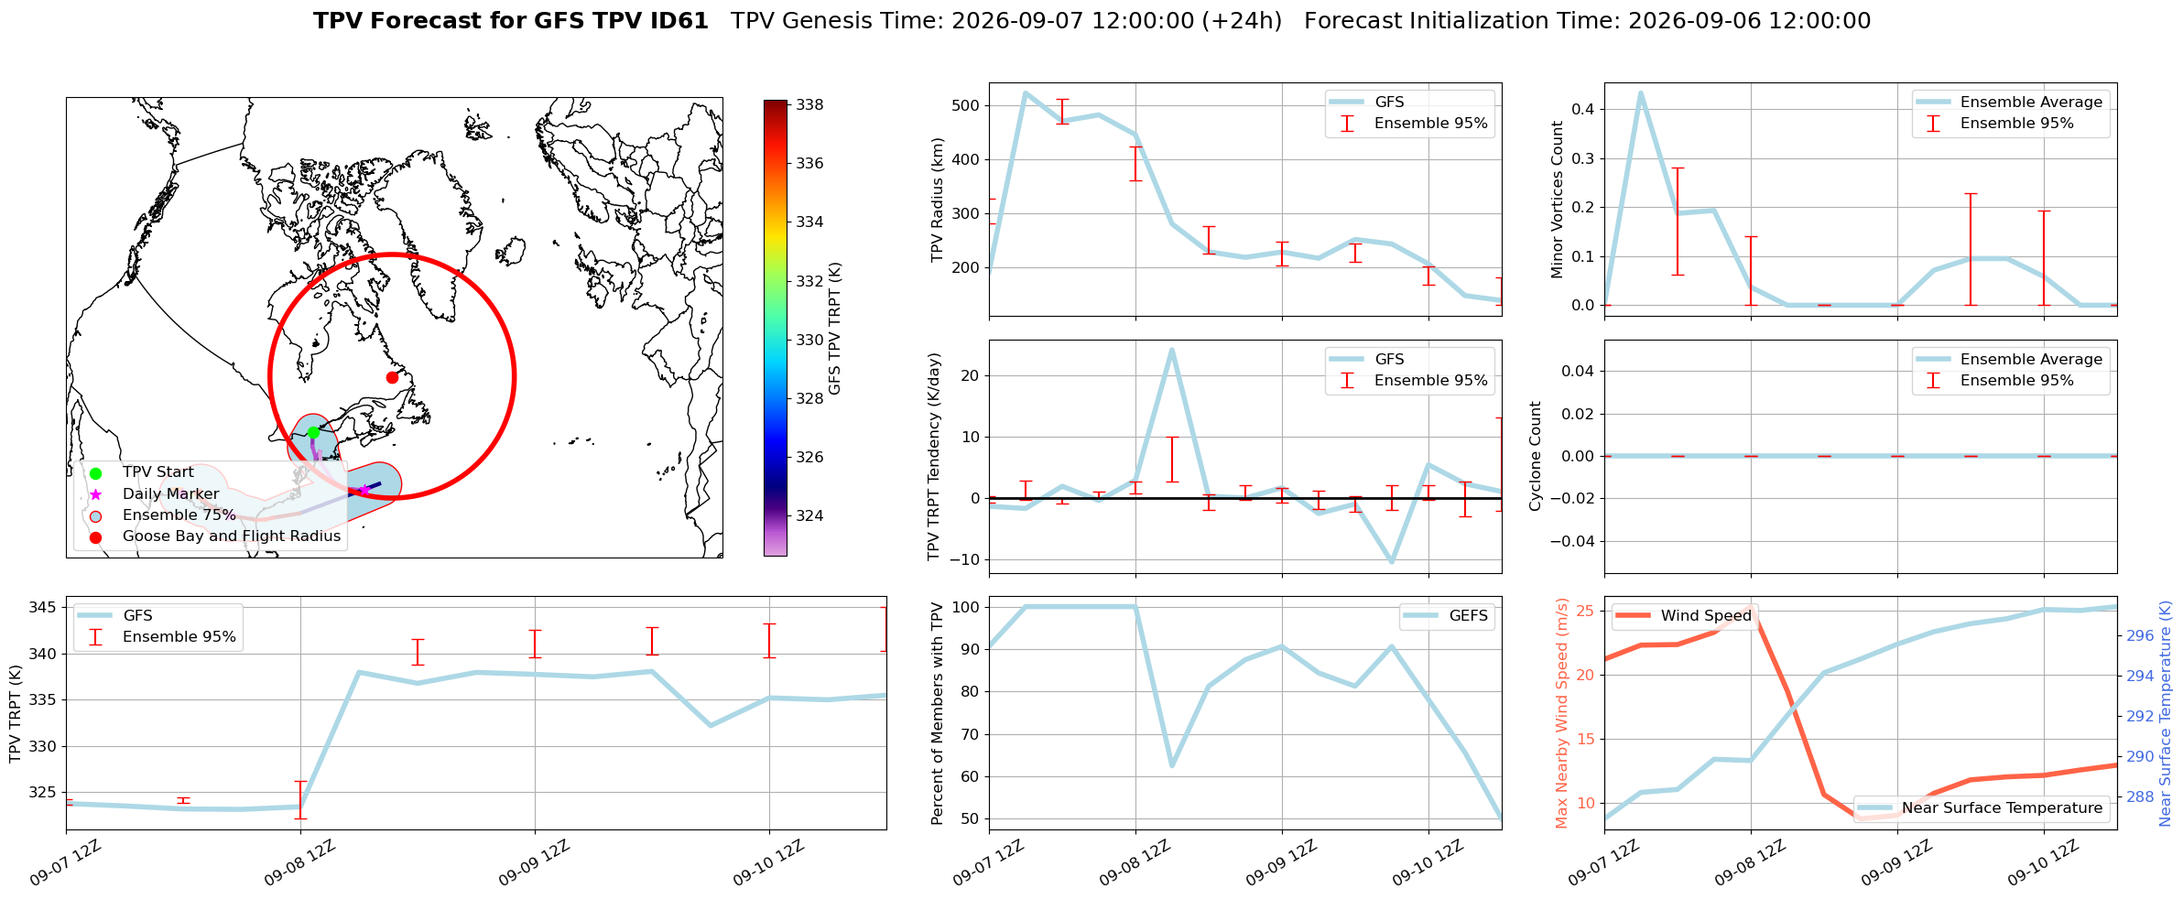2183x899 pixels.
Task: Click the 'Minor Vortices Count' axis label
Action: click(1557, 200)
